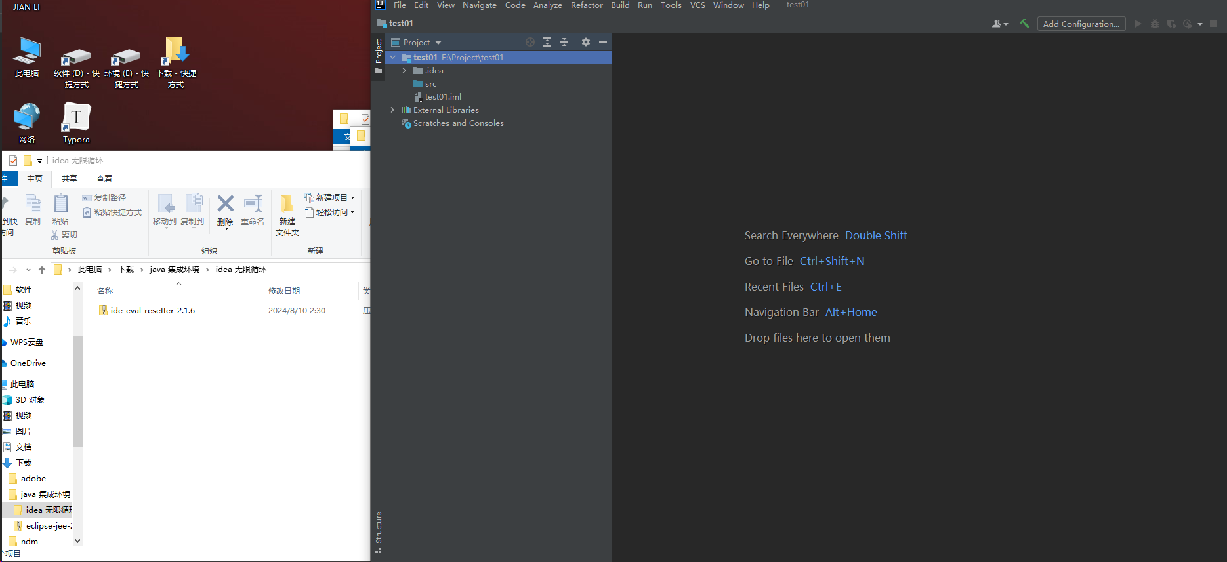Click the Delete X icon in Explorer ribbon

(x=225, y=203)
